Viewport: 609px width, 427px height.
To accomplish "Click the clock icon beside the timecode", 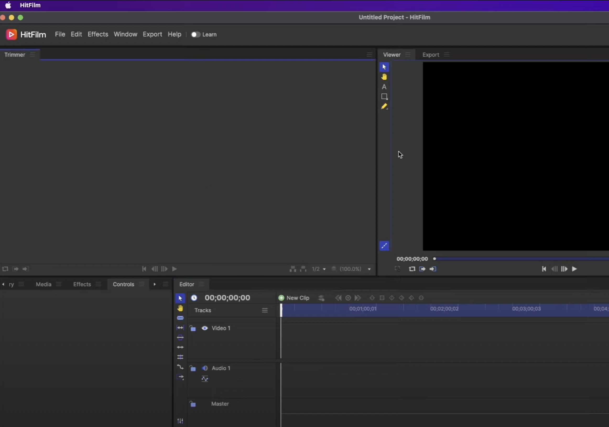I will 194,298.
